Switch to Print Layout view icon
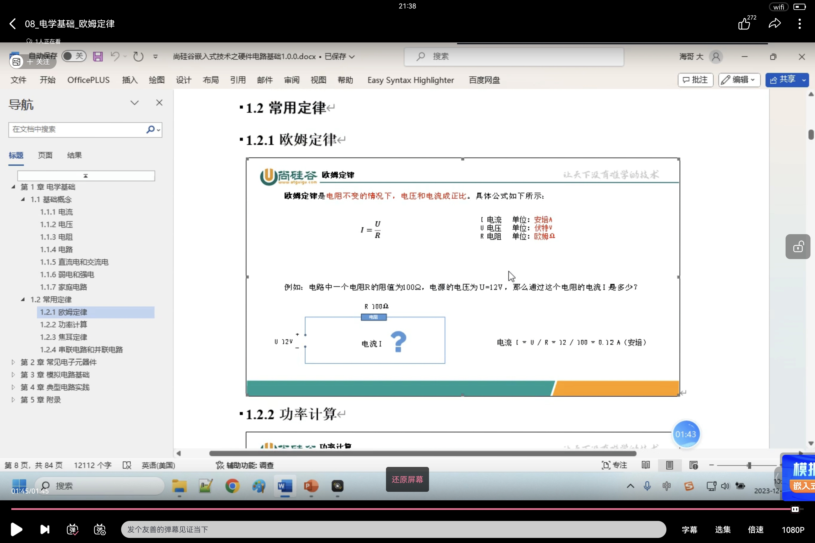This screenshot has width=815, height=543. tap(670, 465)
